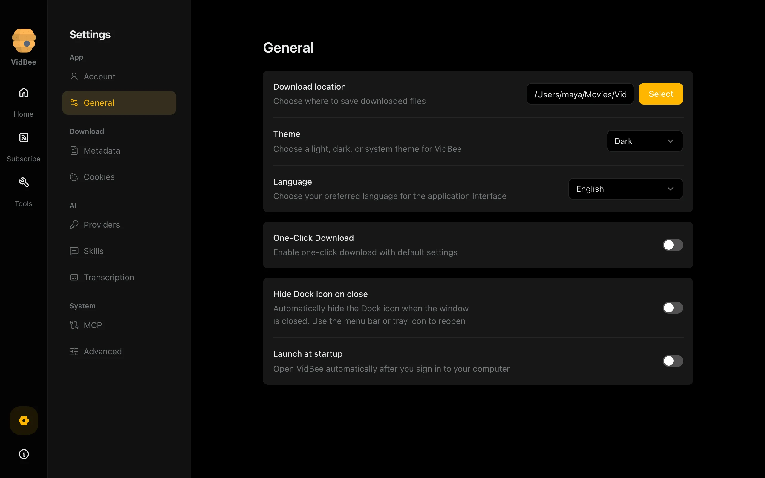Click the Theme setting label
This screenshot has height=478, width=765.
[x=286, y=134]
